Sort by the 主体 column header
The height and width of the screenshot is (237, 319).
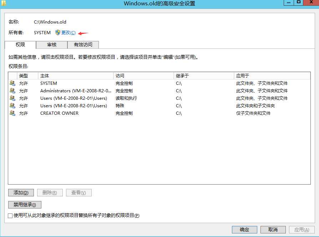click(x=76, y=76)
